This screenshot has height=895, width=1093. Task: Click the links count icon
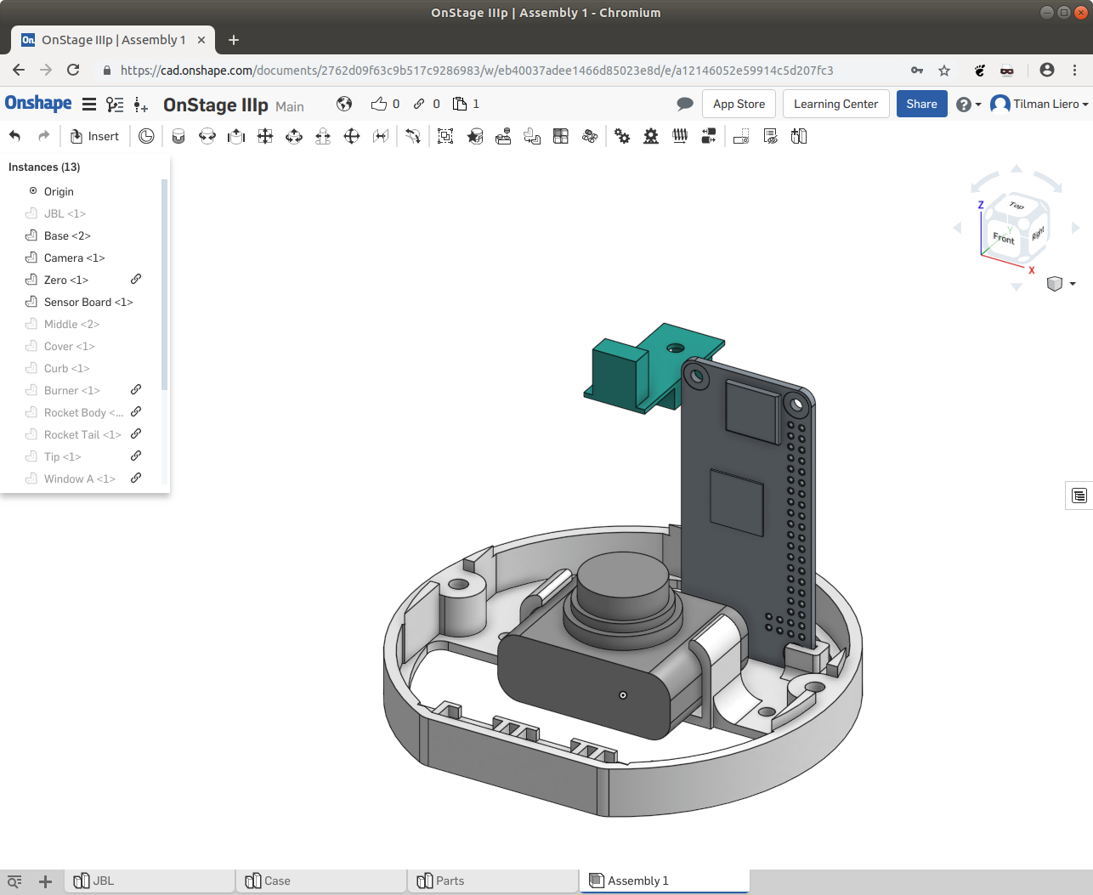(419, 104)
